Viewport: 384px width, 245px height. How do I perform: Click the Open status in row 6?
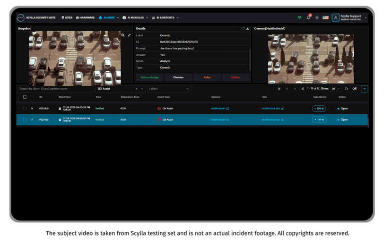[x=342, y=109]
